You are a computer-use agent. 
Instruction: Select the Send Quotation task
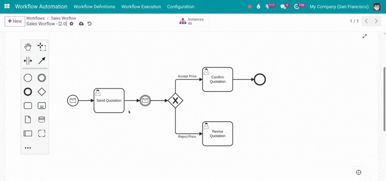coord(109,101)
